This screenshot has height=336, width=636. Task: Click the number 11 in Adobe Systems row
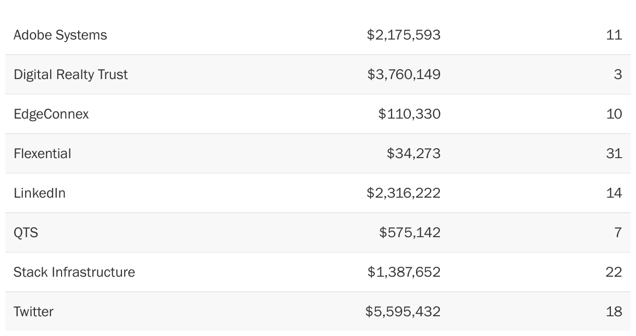point(614,35)
